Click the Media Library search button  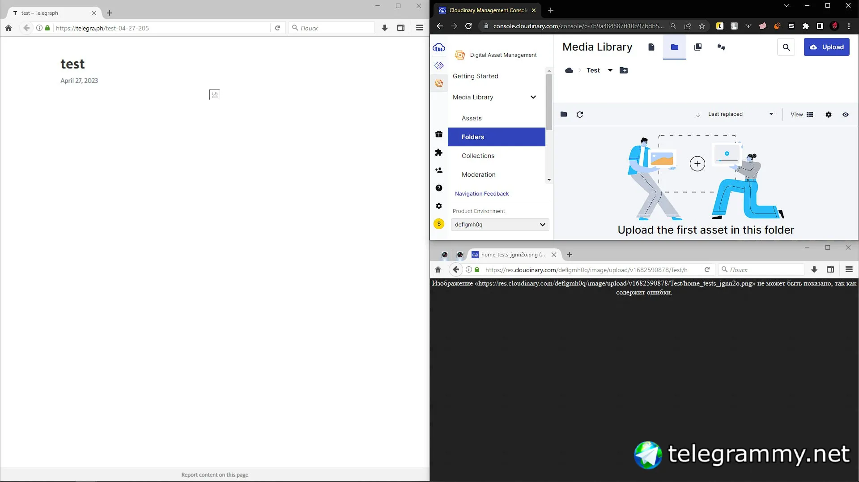point(786,47)
